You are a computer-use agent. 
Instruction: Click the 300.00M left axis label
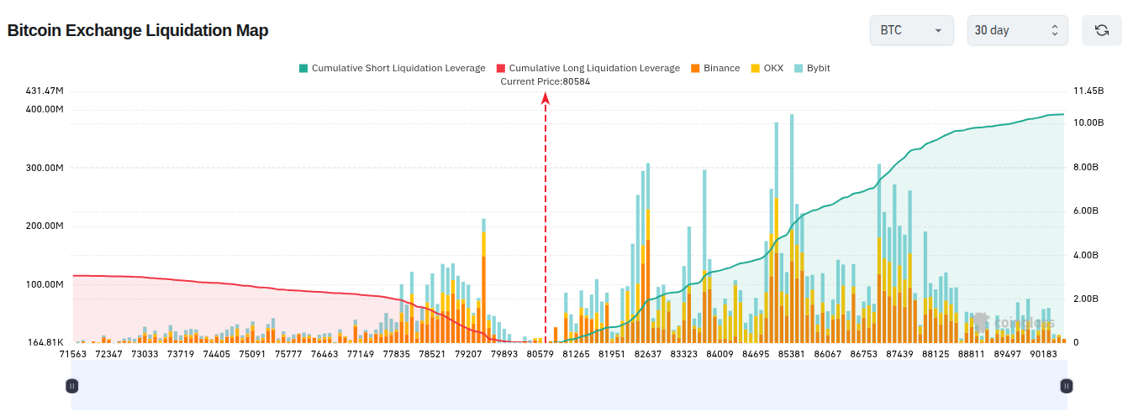(45, 168)
